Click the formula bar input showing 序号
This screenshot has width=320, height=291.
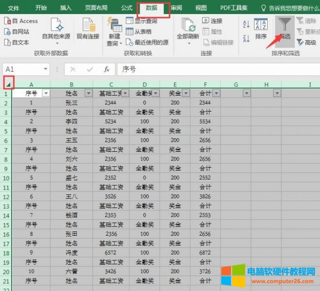(218, 69)
